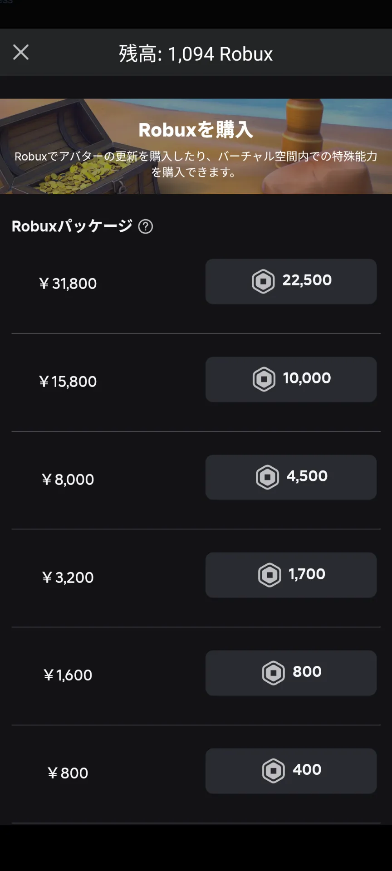The image size is (392, 871).
Task: Select the ¥31,800 price label
Action: 68,284
